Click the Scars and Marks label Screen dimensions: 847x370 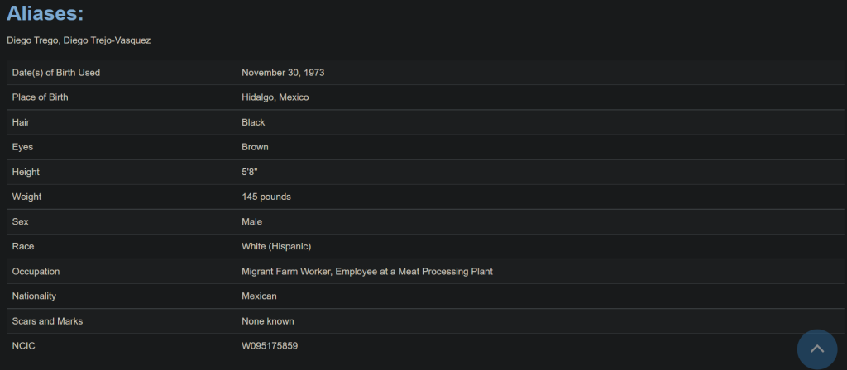pyautogui.click(x=48, y=320)
